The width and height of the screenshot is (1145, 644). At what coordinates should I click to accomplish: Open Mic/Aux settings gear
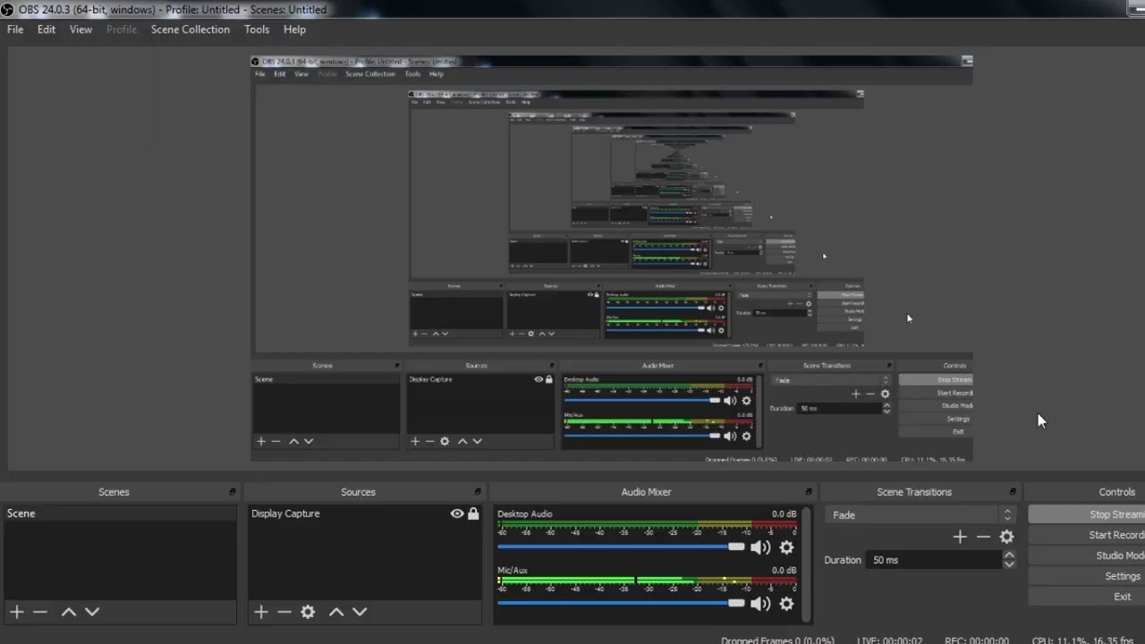[786, 604]
